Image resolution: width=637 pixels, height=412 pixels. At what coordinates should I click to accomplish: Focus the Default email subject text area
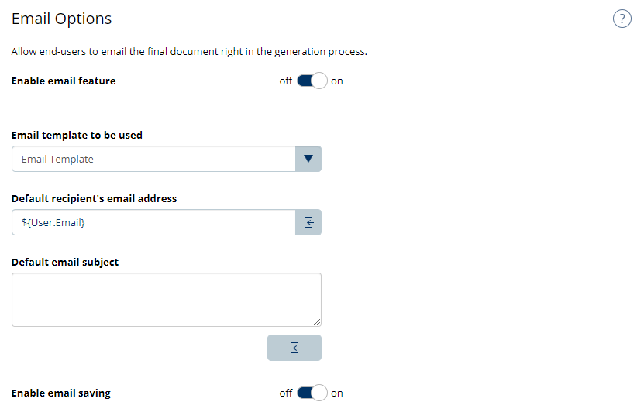(166, 299)
